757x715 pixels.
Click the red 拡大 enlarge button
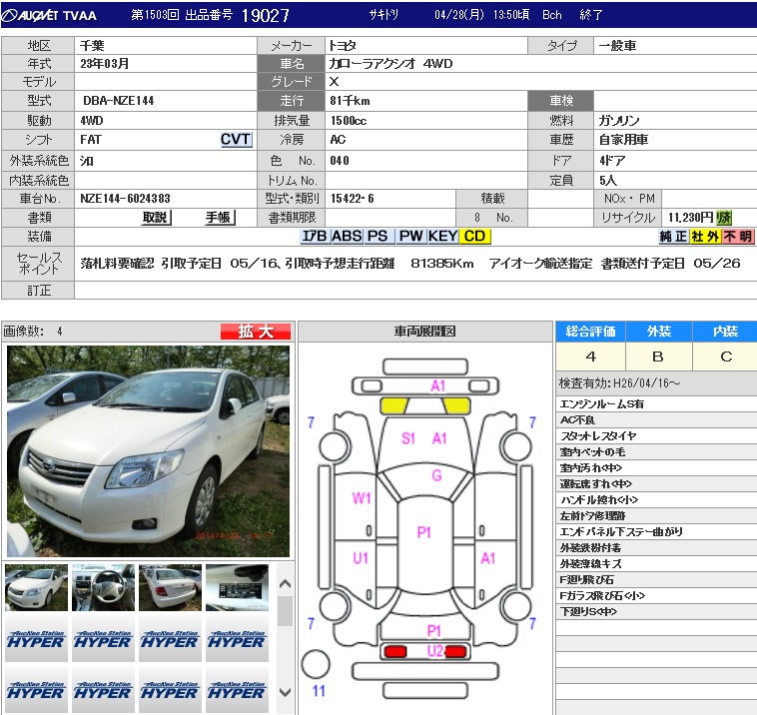(x=256, y=332)
